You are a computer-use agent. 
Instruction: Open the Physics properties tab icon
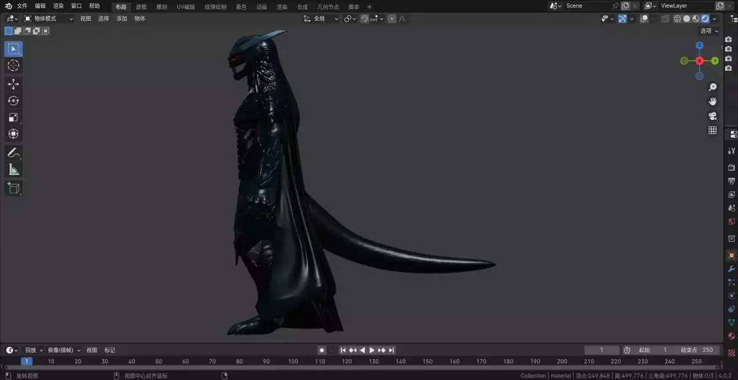(731, 296)
